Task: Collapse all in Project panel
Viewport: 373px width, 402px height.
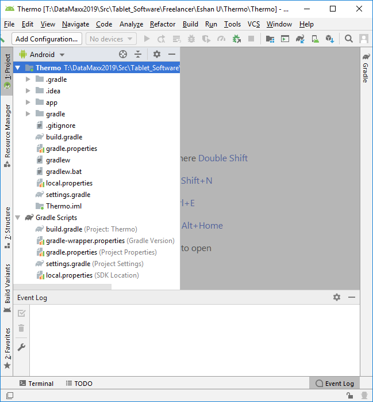Action: pyautogui.click(x=138, y=54)
